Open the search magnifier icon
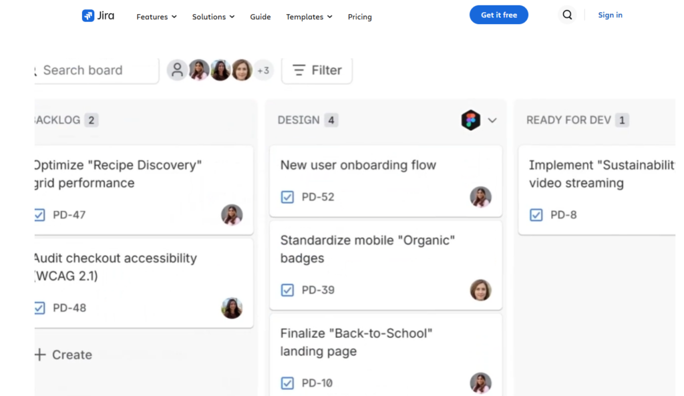 (567, 15)
